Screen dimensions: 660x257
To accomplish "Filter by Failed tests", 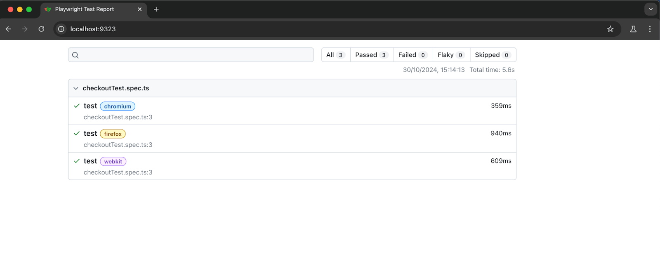I will pyautogui.click(x=412, y=55).
